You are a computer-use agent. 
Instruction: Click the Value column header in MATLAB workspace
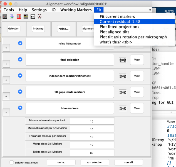[x=171, y=122]
